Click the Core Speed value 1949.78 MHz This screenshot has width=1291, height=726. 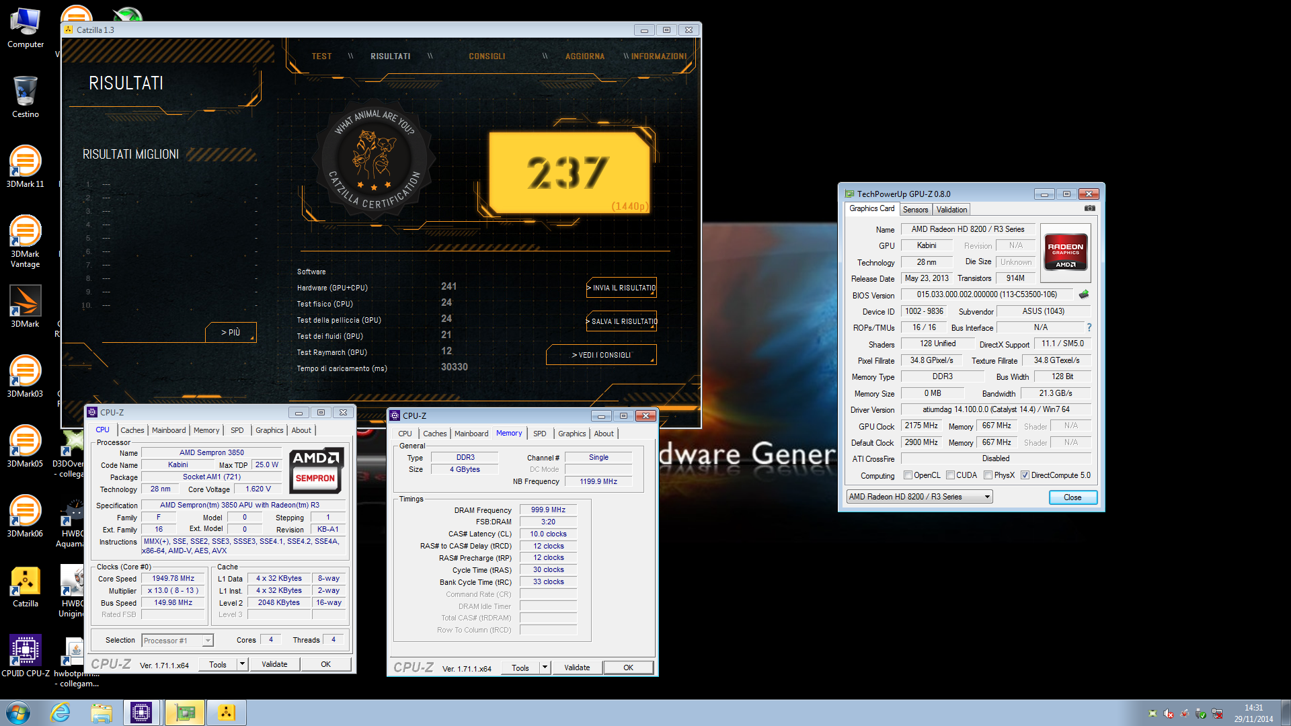(x=173, y=578)
